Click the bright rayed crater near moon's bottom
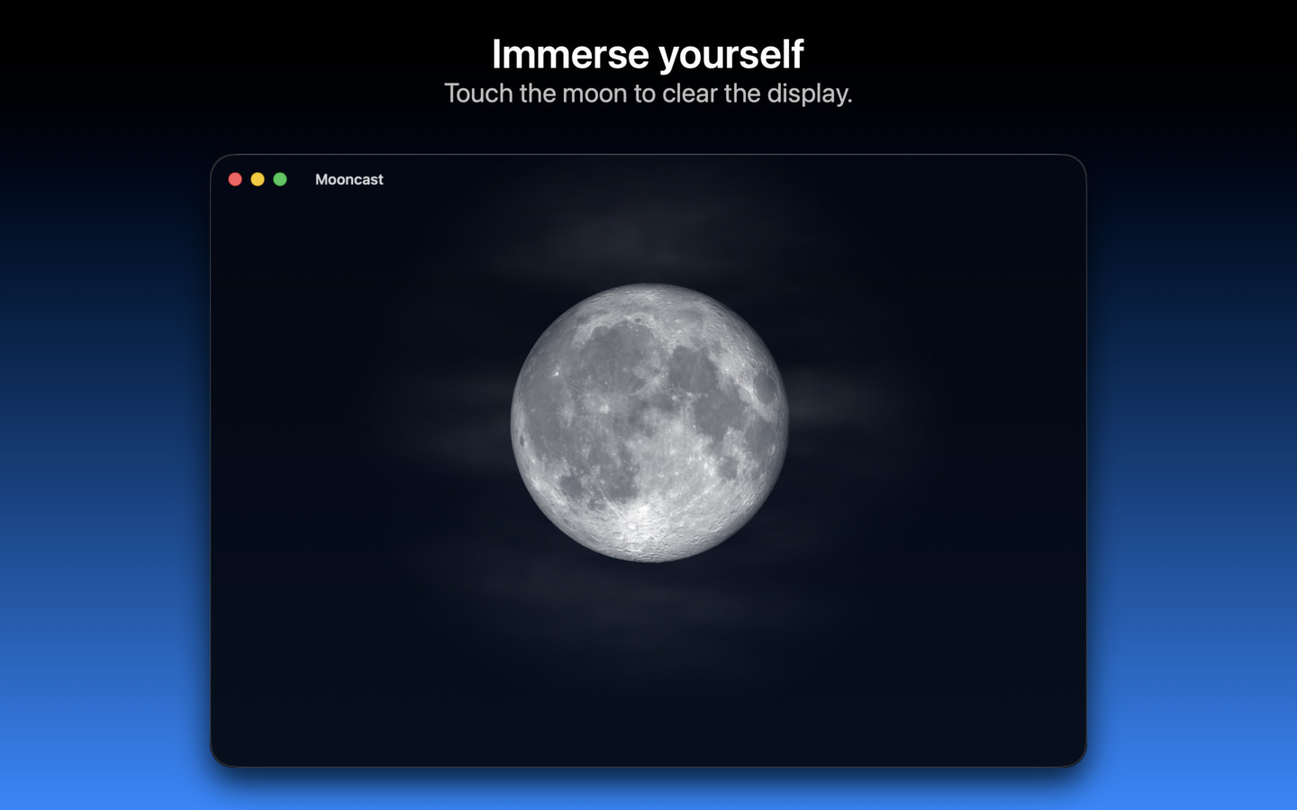The height and width of the screenshot is (810, 1297). pos(640,519)
